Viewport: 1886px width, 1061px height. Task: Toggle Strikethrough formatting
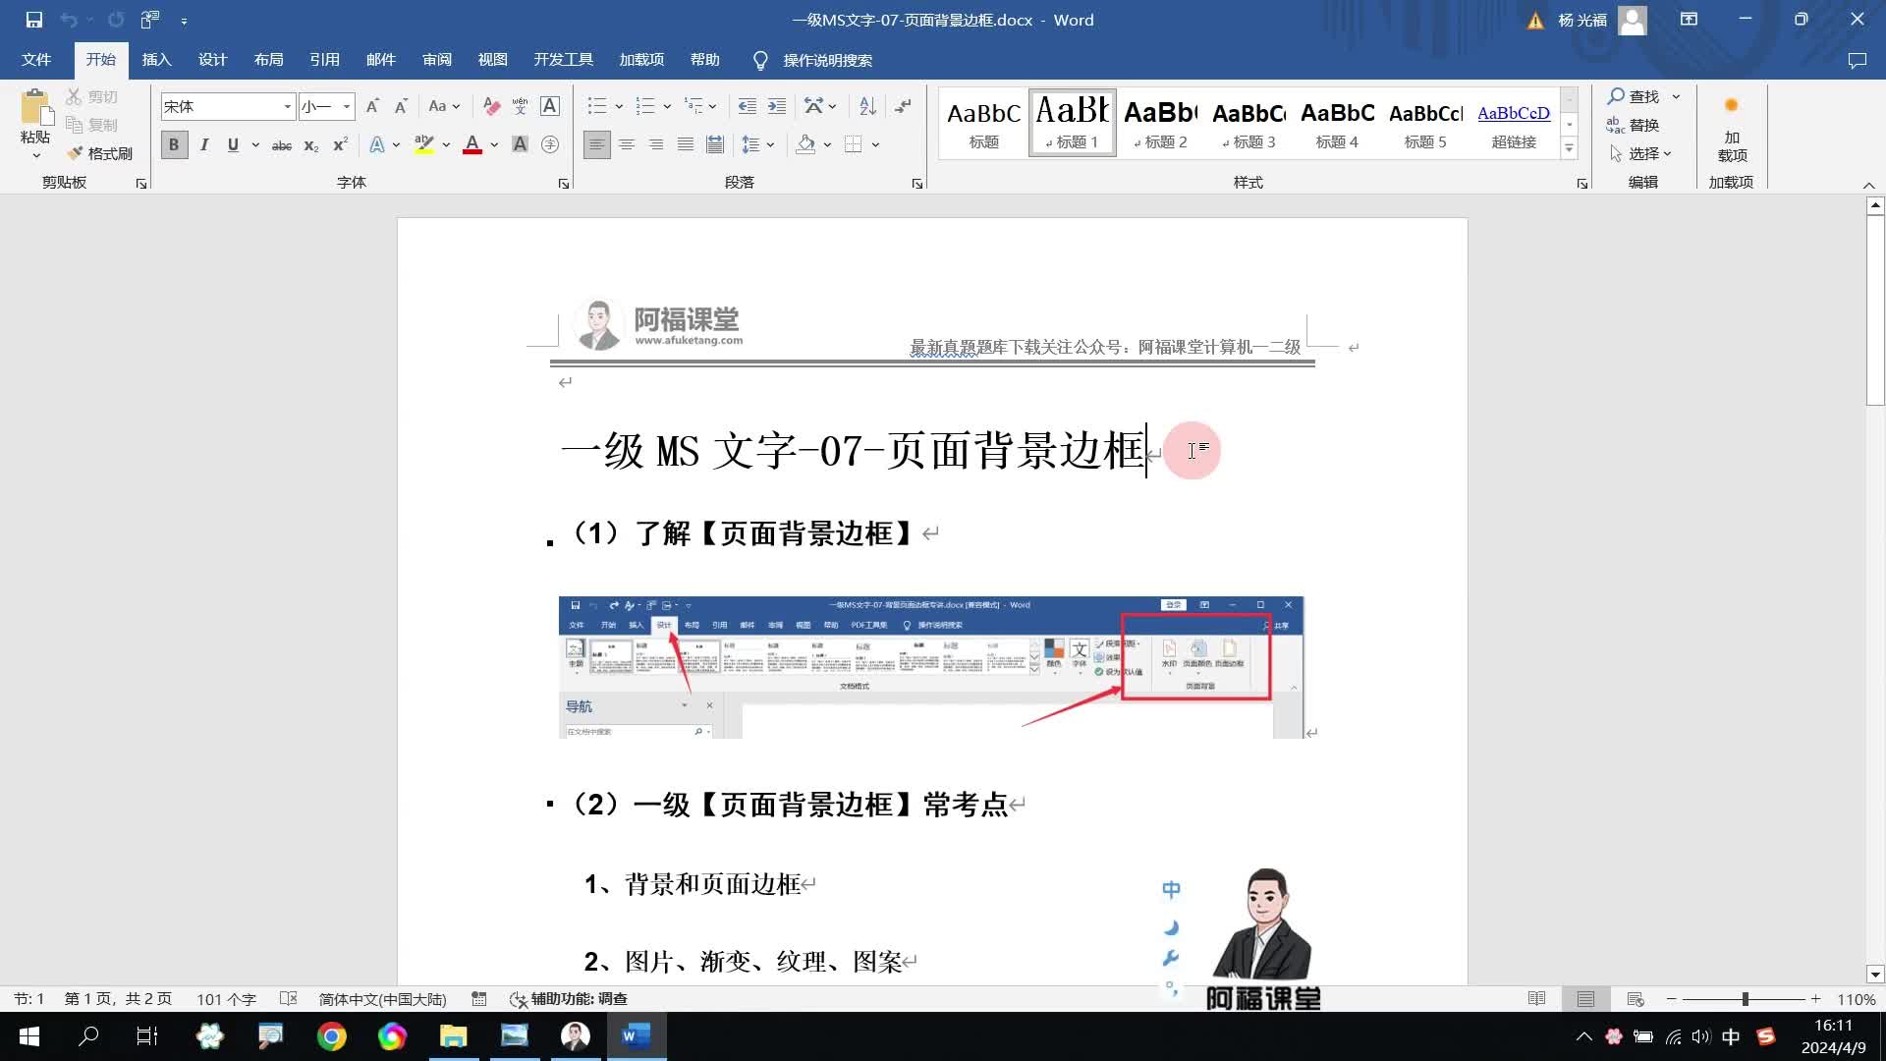click(282, 144)
